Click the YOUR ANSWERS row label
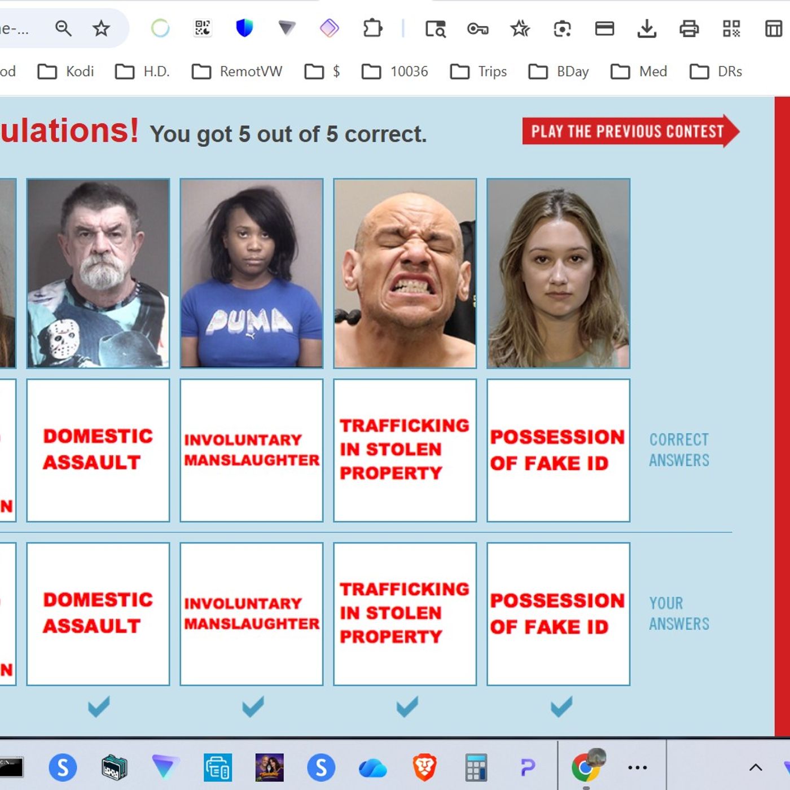The image size is (790, 790). [x=679, y=613]
